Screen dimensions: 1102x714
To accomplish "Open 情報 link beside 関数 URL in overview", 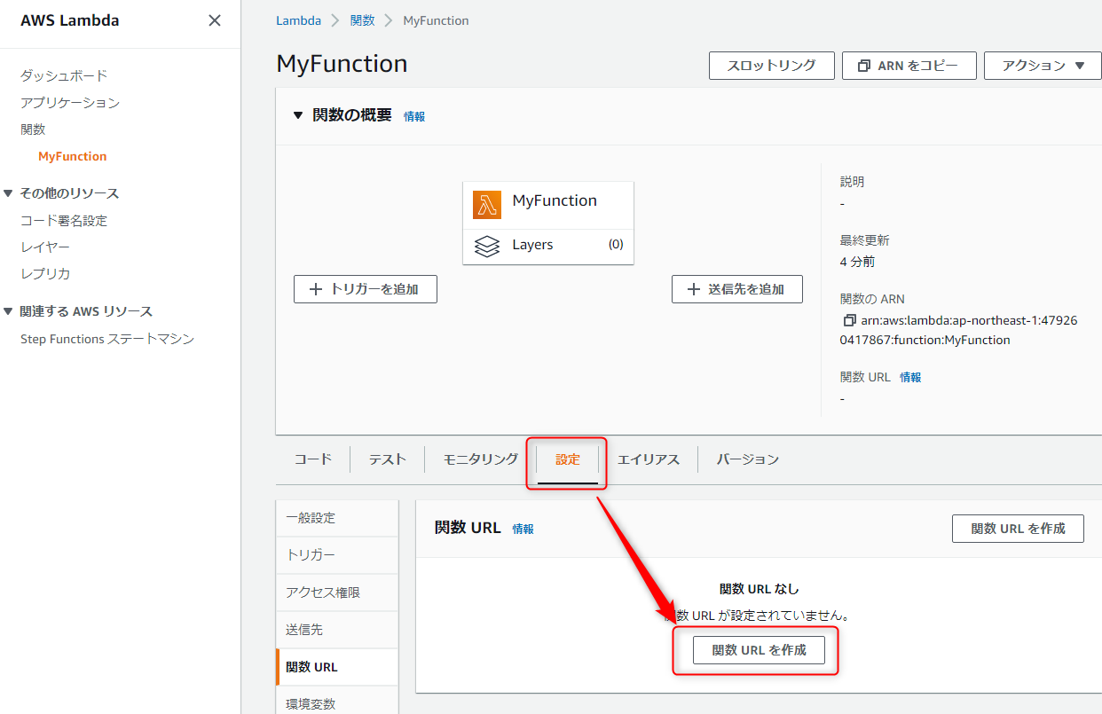I will [910, 377].
